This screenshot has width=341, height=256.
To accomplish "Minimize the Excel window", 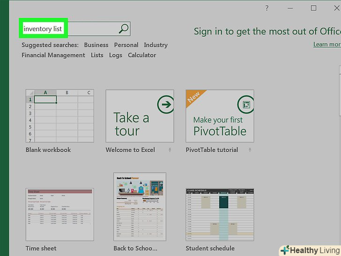I will [290, 8].
